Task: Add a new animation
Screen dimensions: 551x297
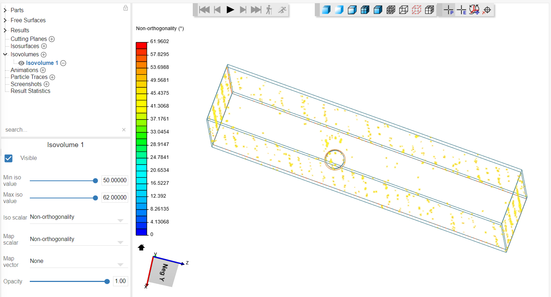Action: pos(43,70)
